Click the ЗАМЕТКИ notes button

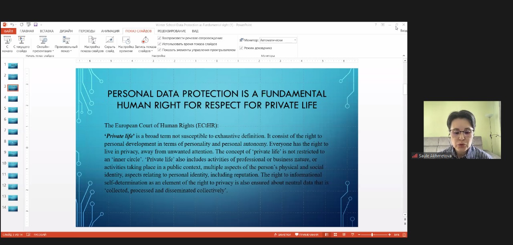coord(282,235)
